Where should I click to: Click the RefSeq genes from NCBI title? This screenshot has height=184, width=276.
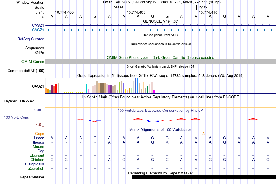[x=160, y=35]
